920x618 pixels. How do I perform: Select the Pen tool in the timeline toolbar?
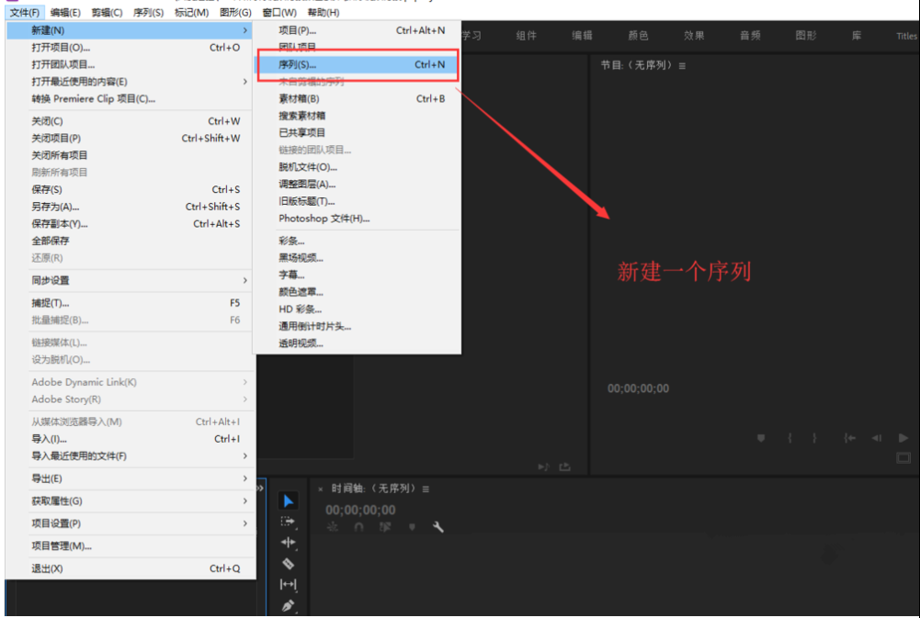290,603
